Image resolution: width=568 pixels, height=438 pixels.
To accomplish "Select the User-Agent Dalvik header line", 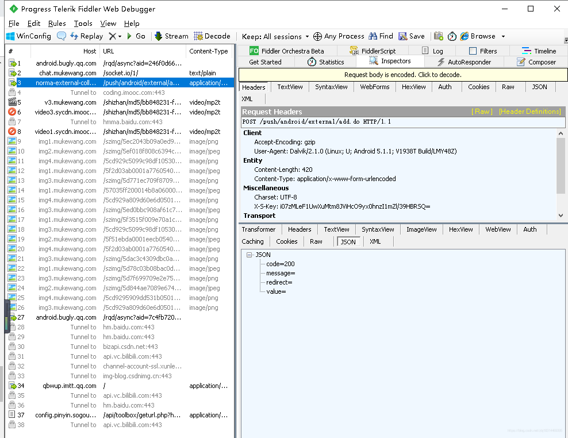I will point(355,151).
